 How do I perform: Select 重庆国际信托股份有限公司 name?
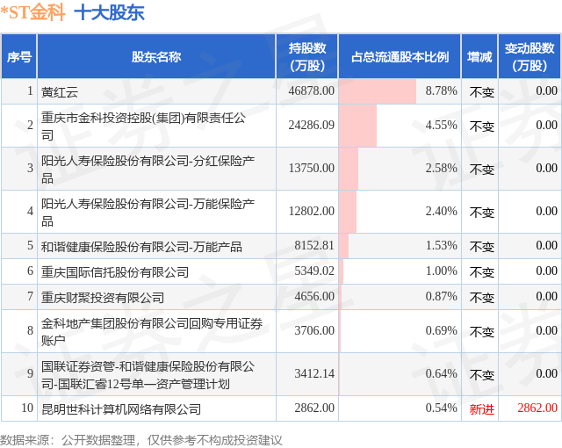tap(115, 272)
